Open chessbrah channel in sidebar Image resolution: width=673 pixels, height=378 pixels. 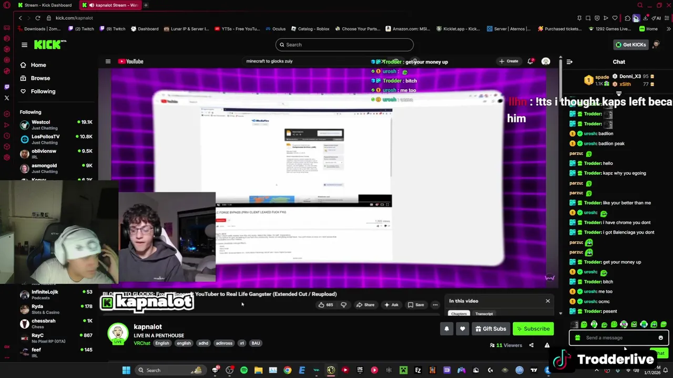tap(56, 323)
